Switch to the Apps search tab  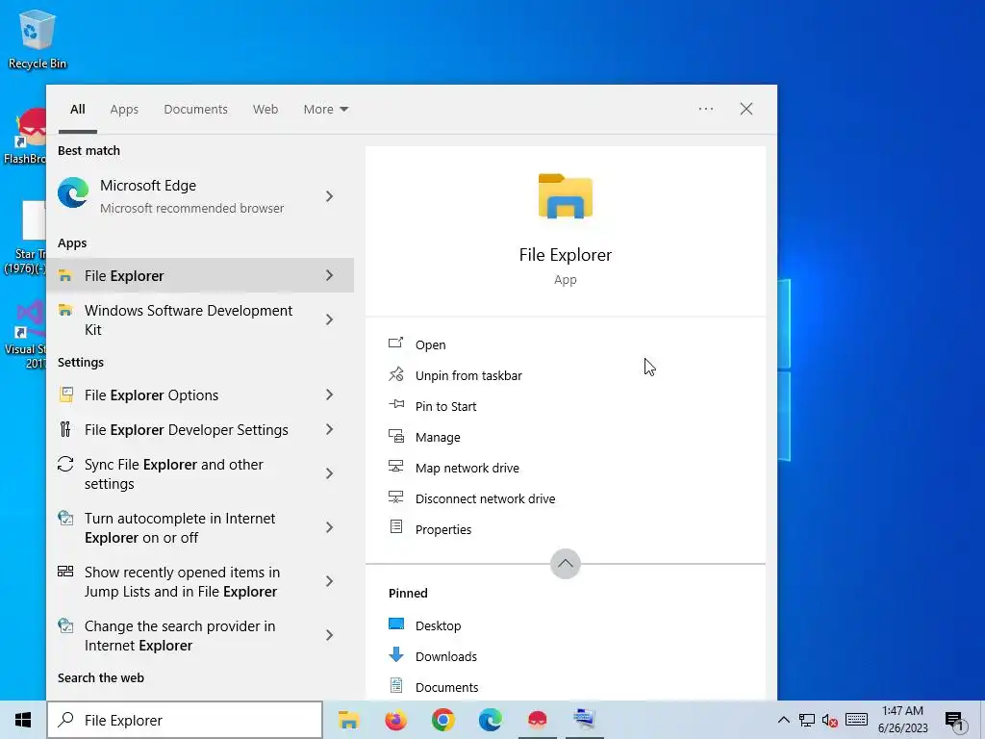(x=124, y=110)
